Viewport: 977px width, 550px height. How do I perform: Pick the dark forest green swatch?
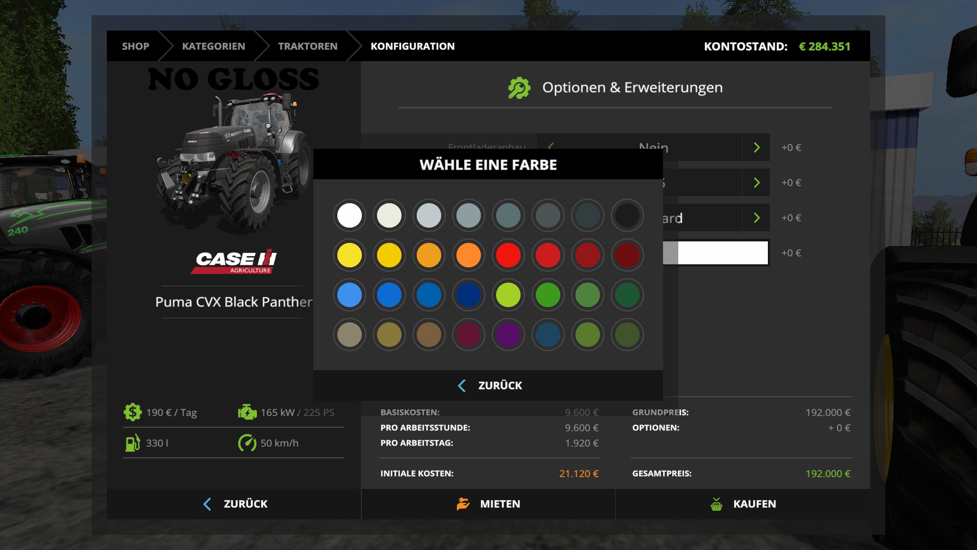coord(627,295)
